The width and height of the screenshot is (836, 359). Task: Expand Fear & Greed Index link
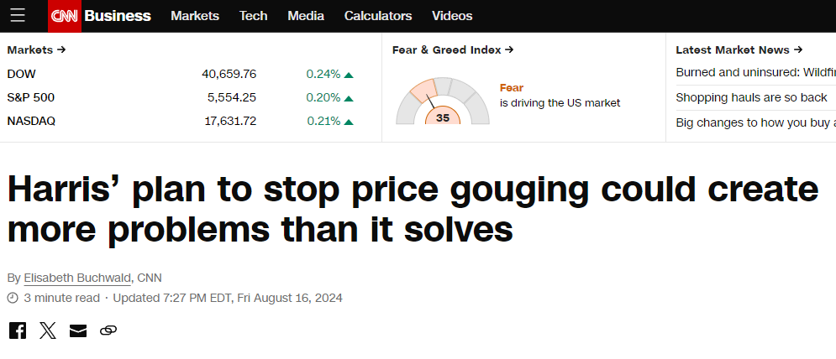tap(453, 49)
